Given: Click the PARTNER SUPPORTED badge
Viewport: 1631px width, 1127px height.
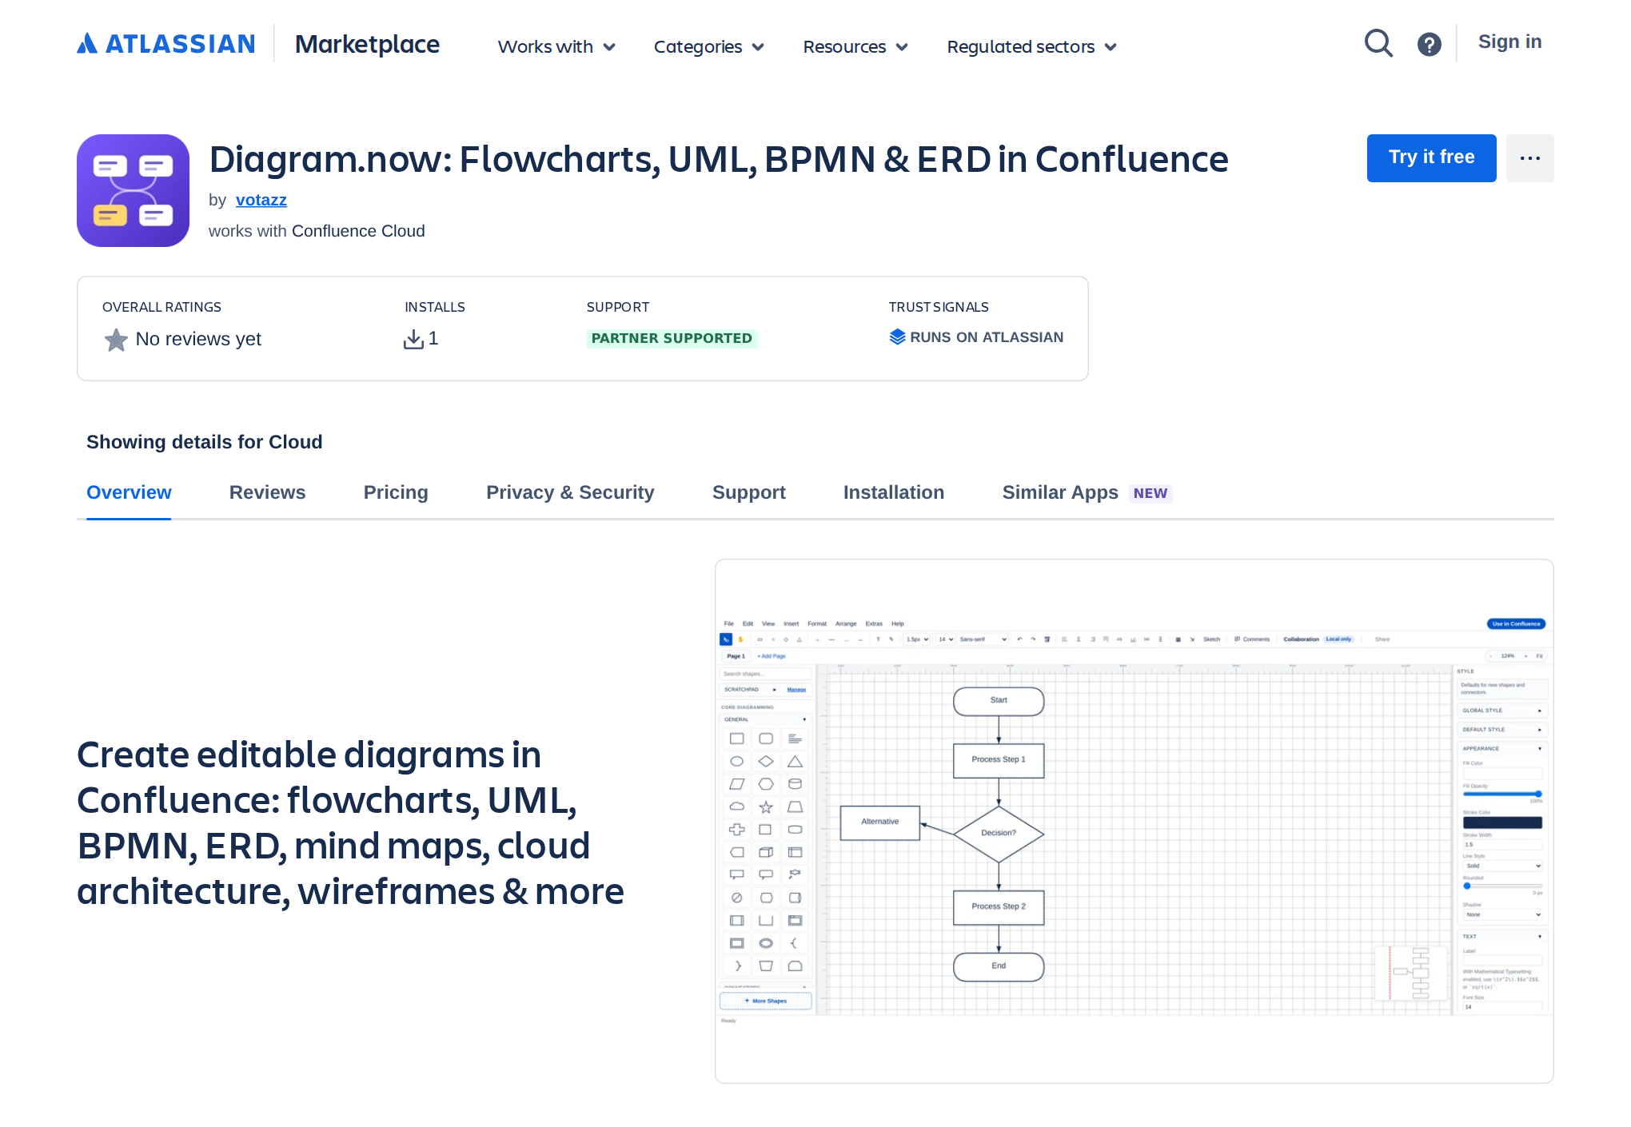Looking at the screenshot, I should click(672, 338).
